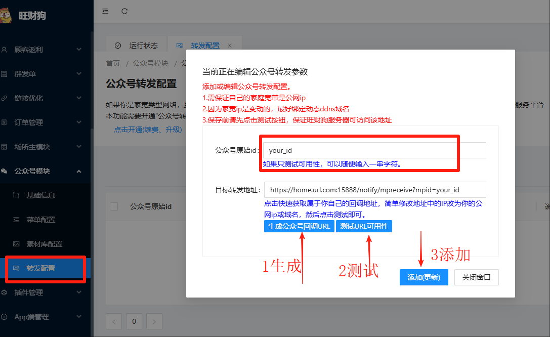Click the 公众号原始id input field

coord(374,150)
